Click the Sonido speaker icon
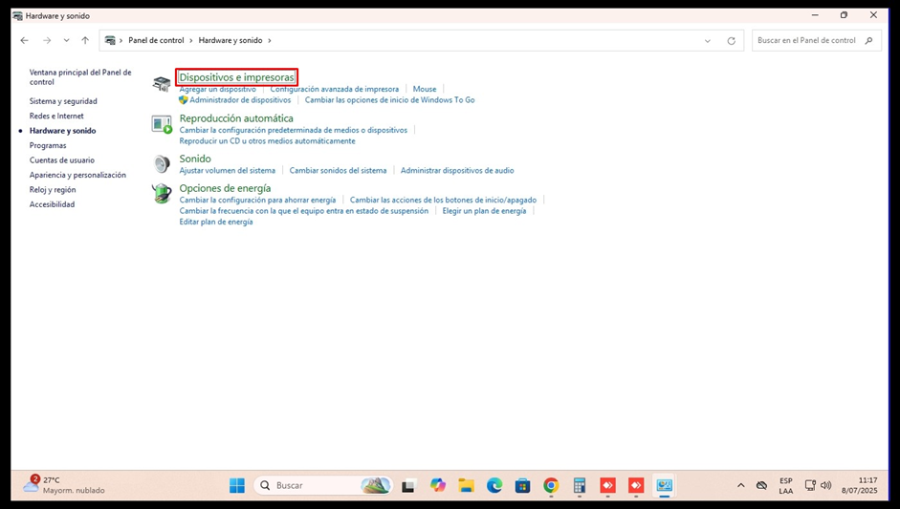Viewport: 900px width, 509px height. [162, 164]
